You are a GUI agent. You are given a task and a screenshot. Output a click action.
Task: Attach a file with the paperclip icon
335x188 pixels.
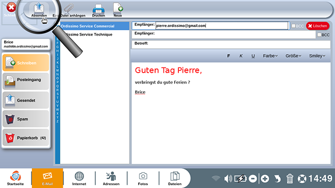(x=69, y=9)
